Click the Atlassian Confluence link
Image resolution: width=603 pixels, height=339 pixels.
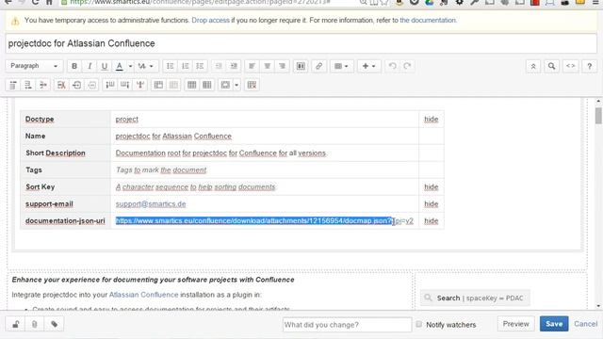144,295
